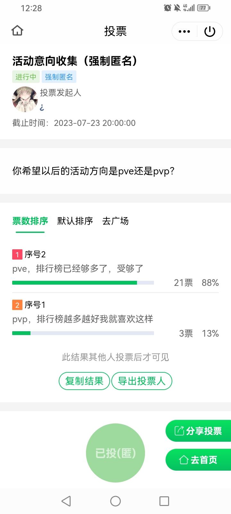Tap the power close mini-program icon
231x514 pixels.
(x=210, y=31)
